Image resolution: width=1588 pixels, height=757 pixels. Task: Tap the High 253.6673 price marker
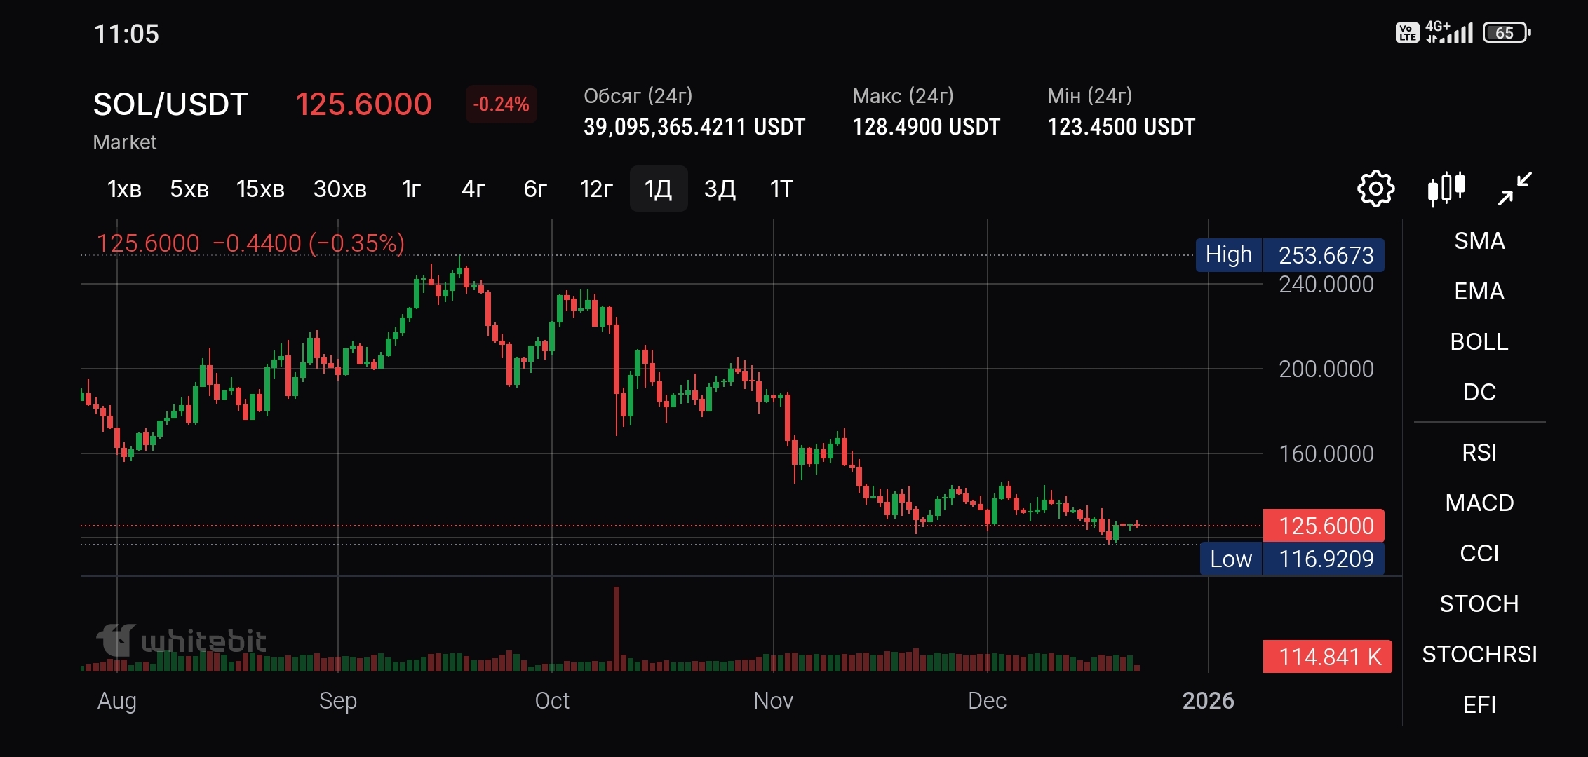1290,255
